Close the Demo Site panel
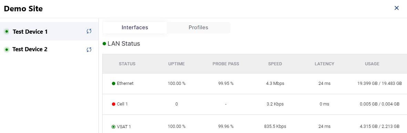Screen dimensions: 407x133 pyautogui.click(x=397, y=8)
